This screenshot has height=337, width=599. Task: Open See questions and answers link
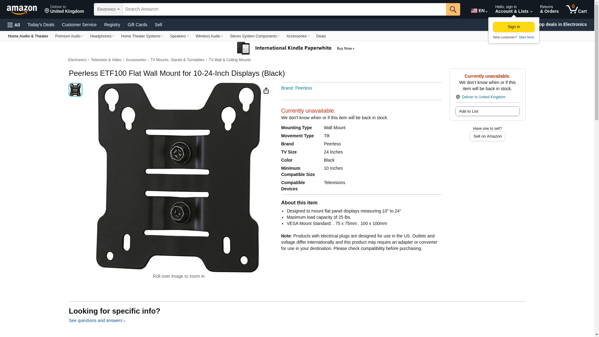pos(97,320)
